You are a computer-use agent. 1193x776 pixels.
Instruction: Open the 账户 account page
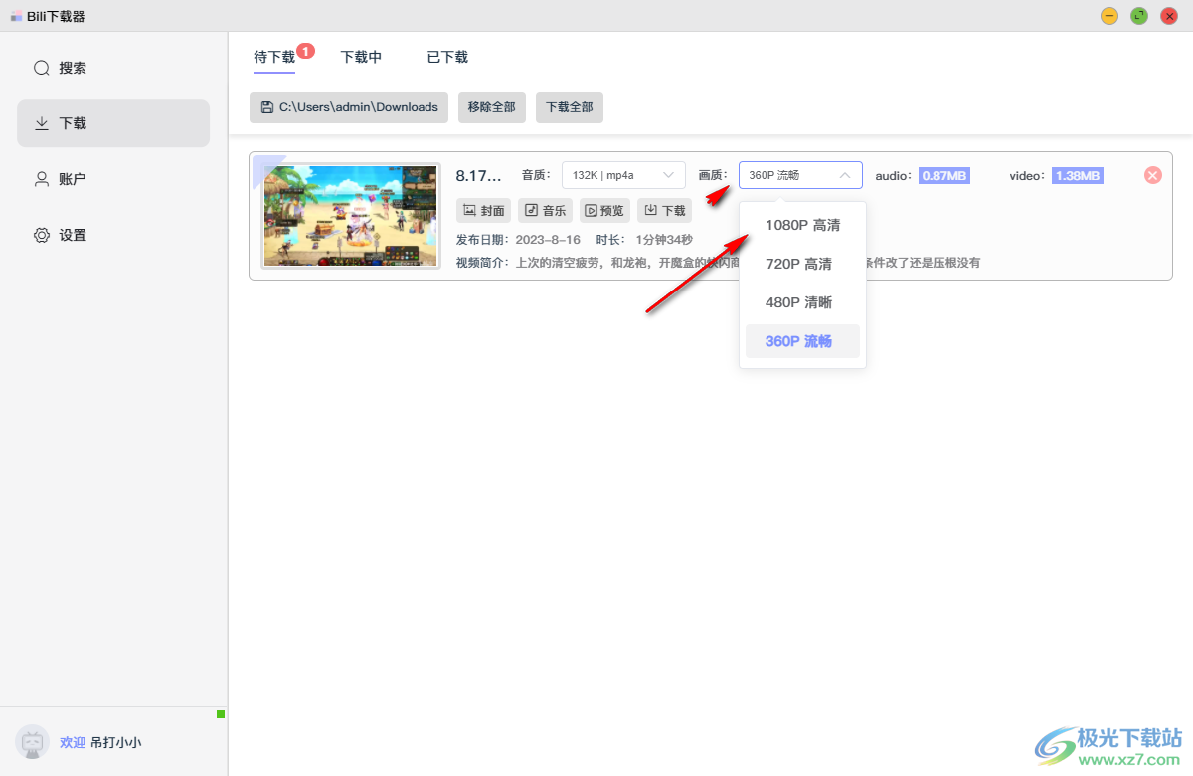113,179
